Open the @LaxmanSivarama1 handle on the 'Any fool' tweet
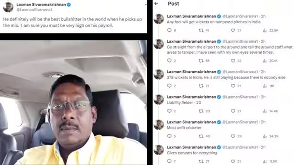This screenshot has height=165, width=294. click(240, 16)
